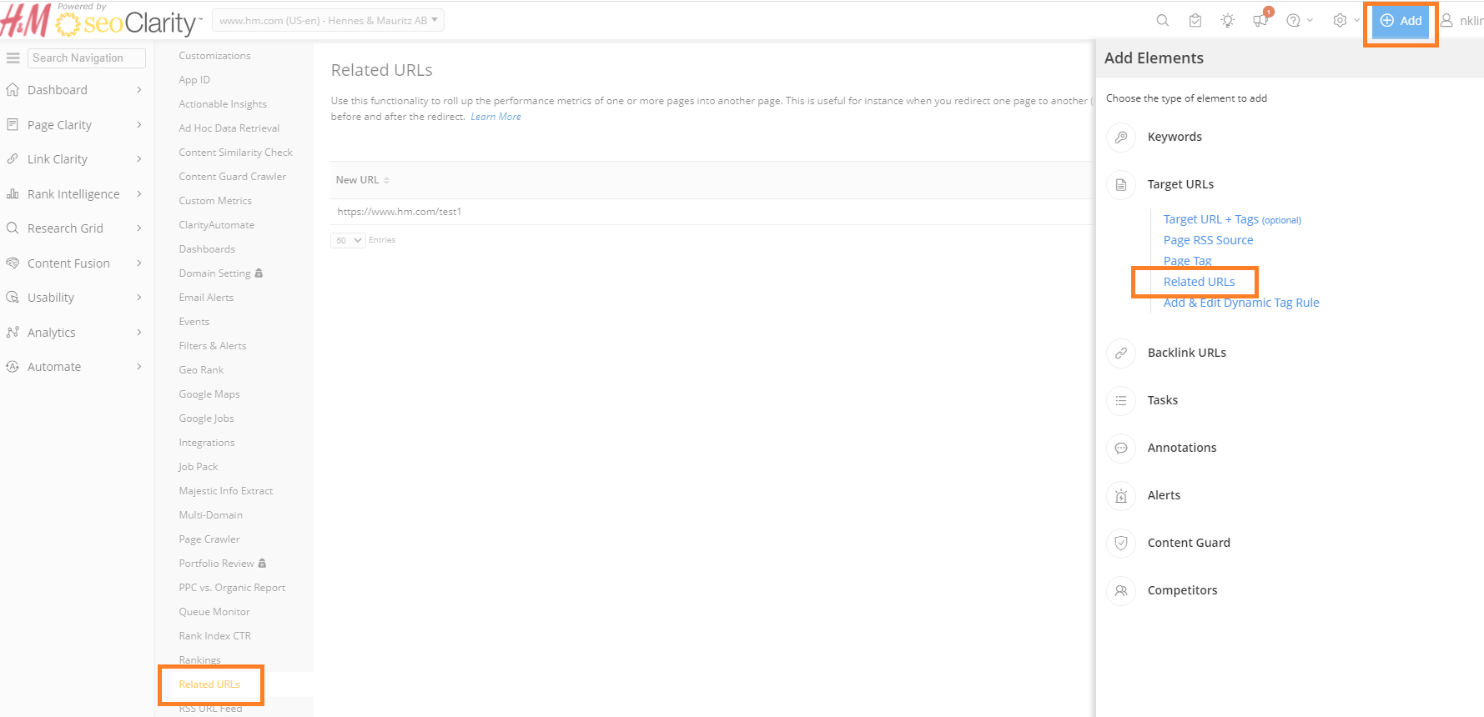Open the domain selector dropdown
1484x717 pixels.
tap(328, 20)
